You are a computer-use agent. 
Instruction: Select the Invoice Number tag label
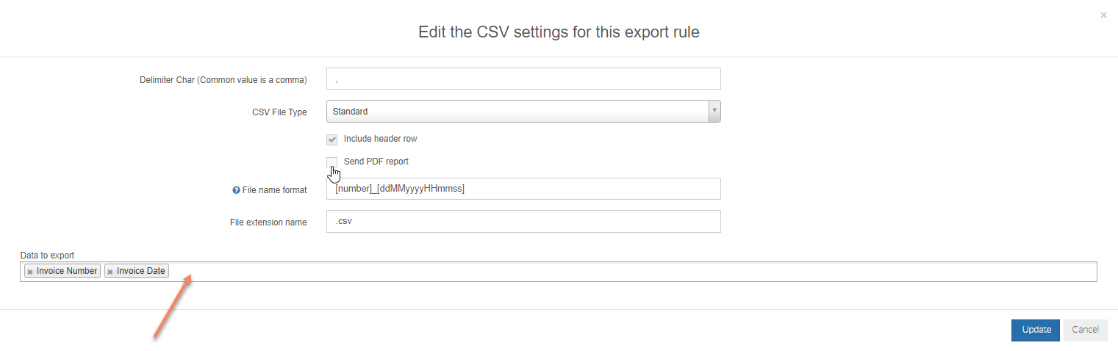67,271
